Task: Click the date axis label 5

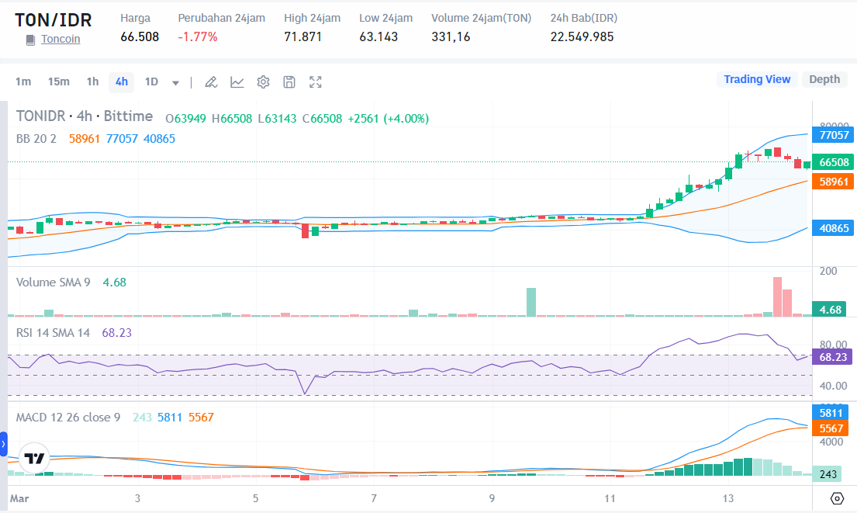Action: tap(255, 498)
